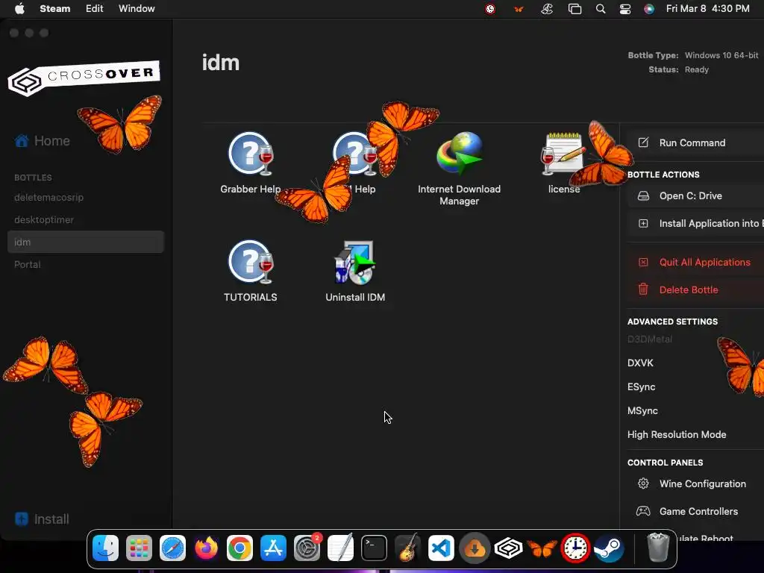Click Install Application into Bottle
764x573 pixels.
pos(695,224)
